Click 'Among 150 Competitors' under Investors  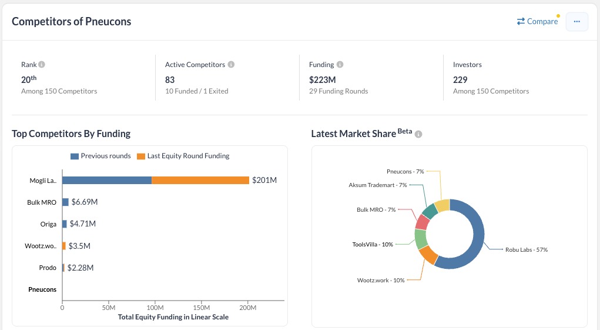(491, 91)
